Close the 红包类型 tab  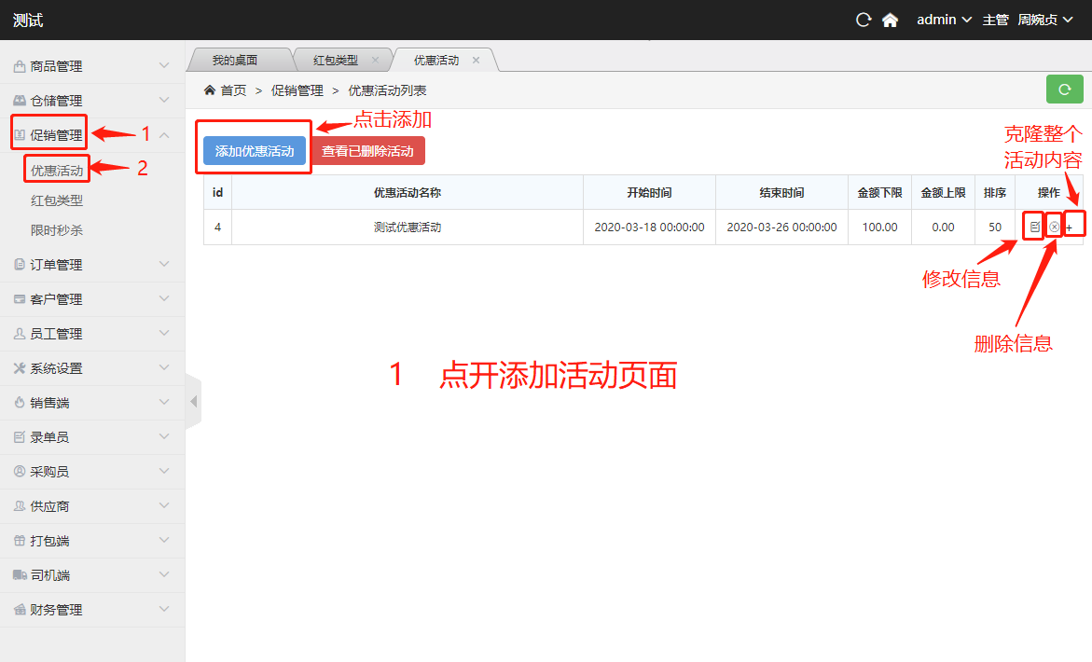coord(375,60)
